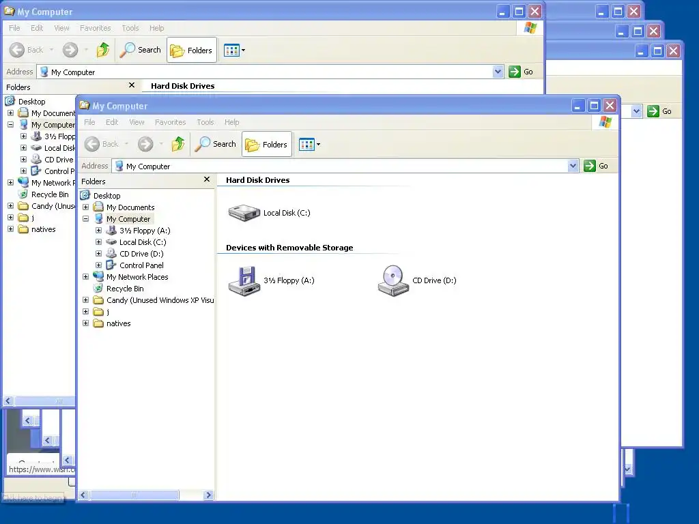The image size is (699, 524).
Task: Click the scroll right arrow of front folder pane
Action: [x=208, y=495]
